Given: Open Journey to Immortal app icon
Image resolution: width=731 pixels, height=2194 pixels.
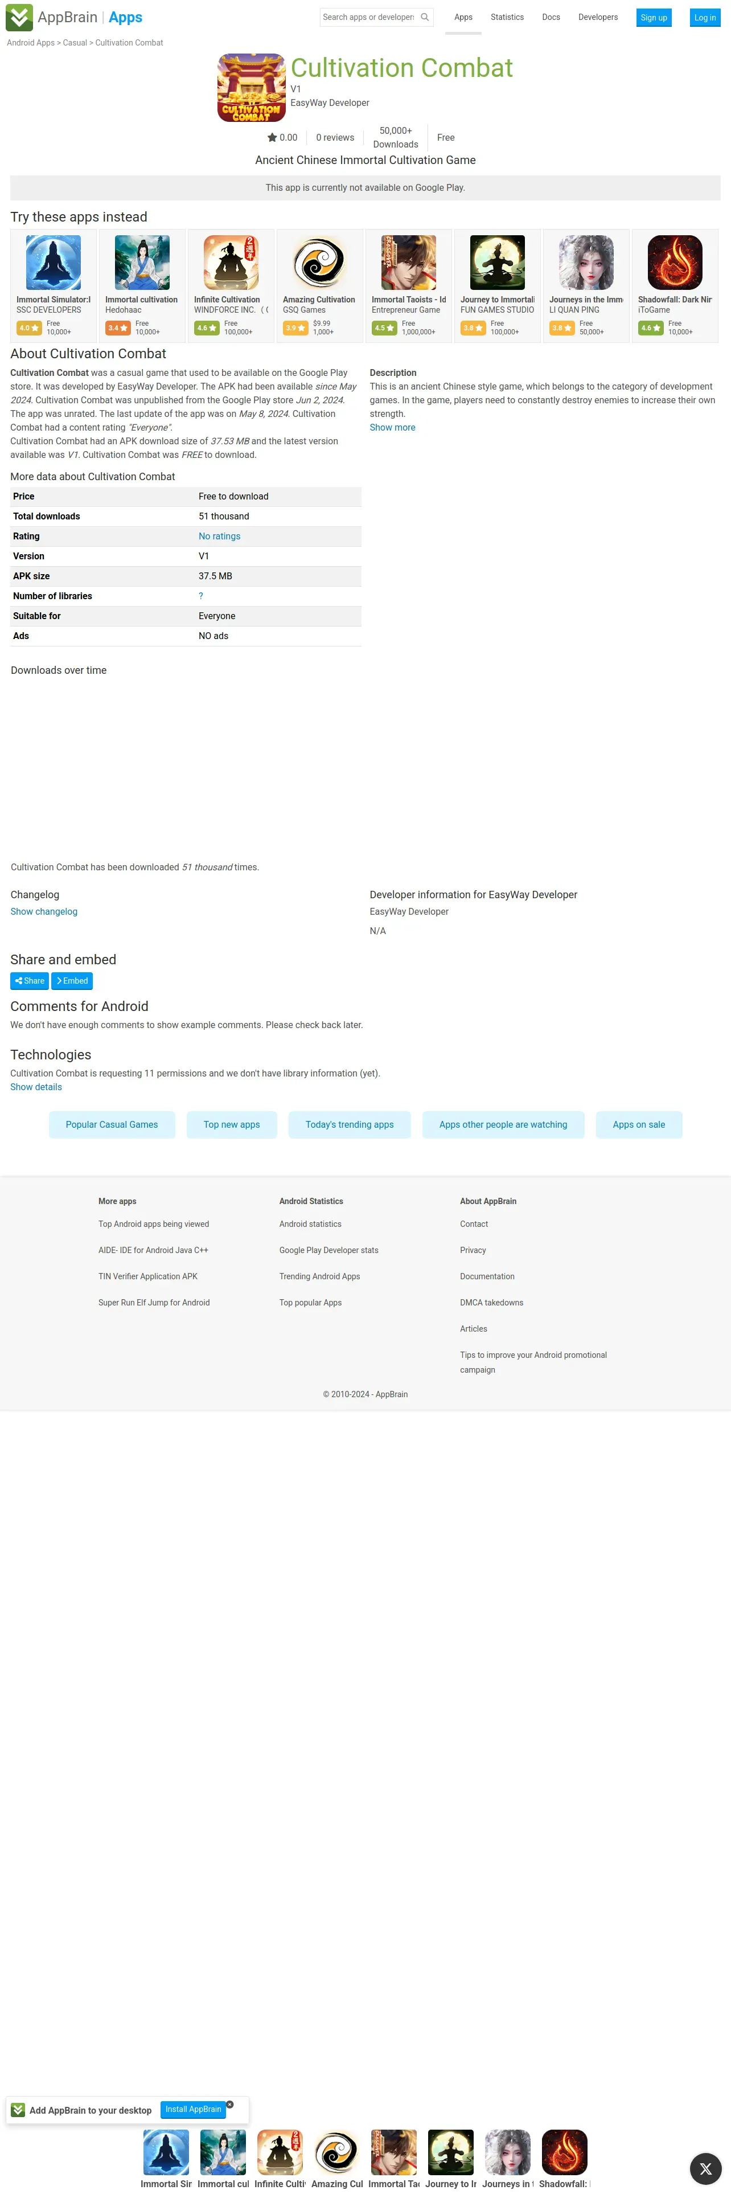Looking at the screenshot, I should point(498,263).
